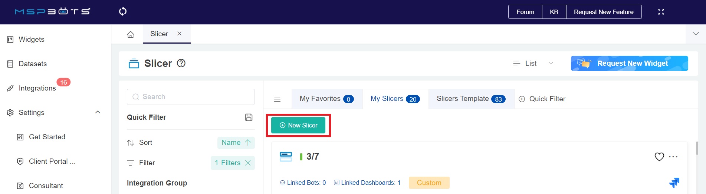706x194 pixels.
Task: Go to home tab icon
Action: point(131,34)
